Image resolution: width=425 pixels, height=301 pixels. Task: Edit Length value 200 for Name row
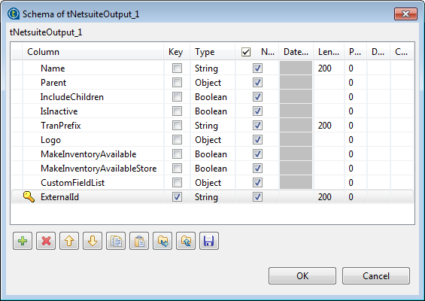click(x=329, y=68)
